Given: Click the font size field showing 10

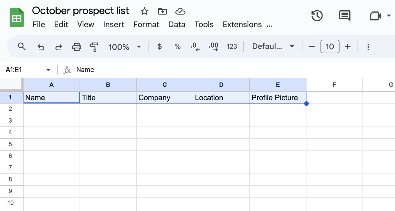Looking at the screenshot, I should pyautogui.click(x=330, y=46).
